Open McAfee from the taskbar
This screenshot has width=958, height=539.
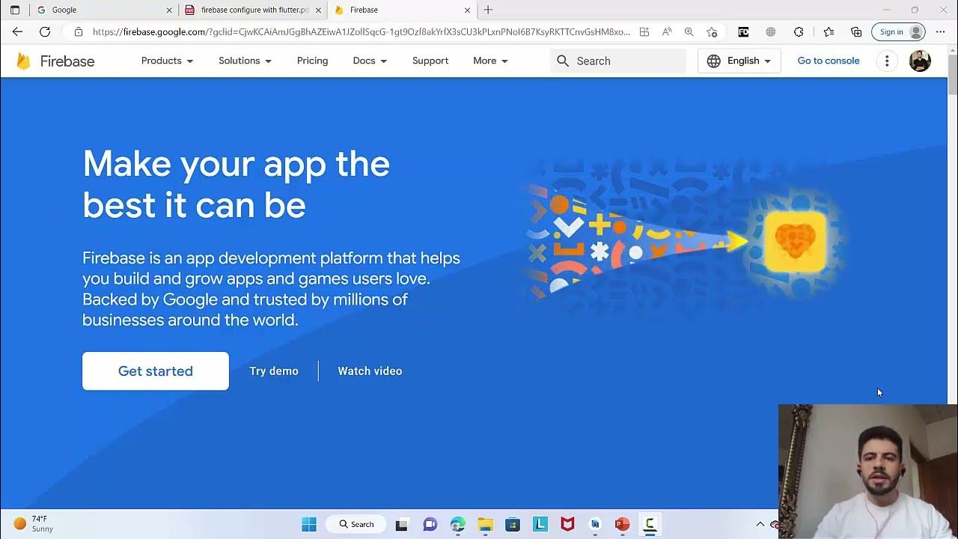point(568,524)
